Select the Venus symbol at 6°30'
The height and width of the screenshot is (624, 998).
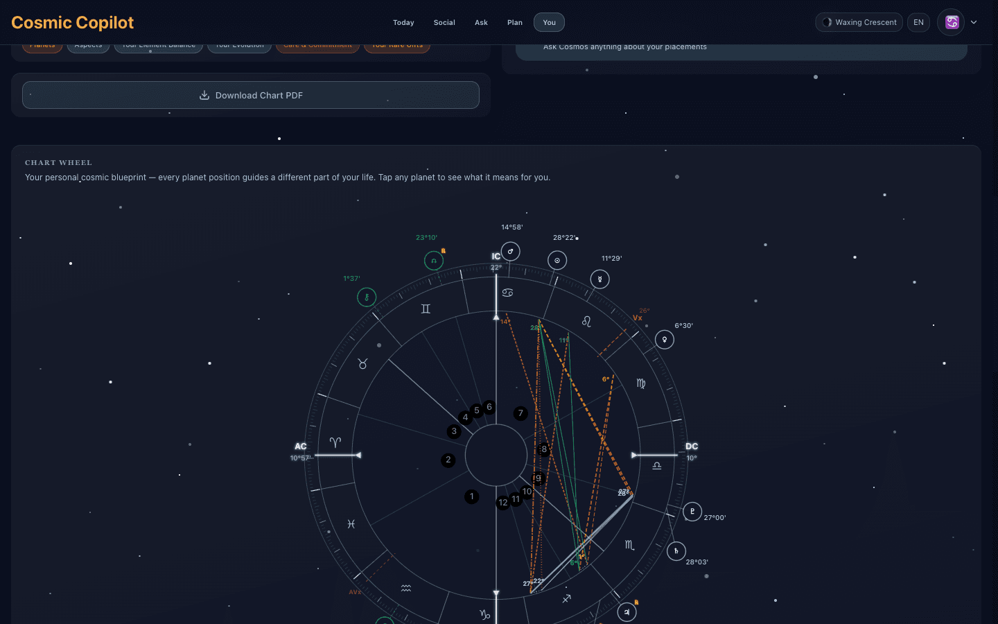pos(664,340)
